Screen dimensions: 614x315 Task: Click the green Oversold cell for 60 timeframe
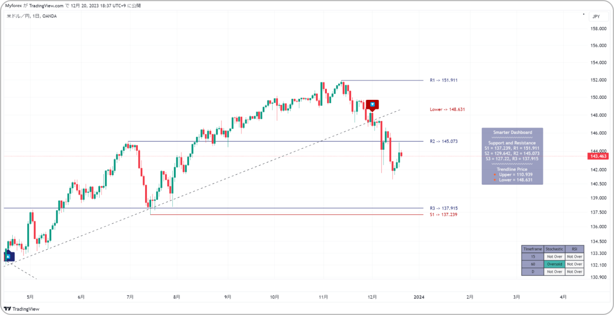554,264
